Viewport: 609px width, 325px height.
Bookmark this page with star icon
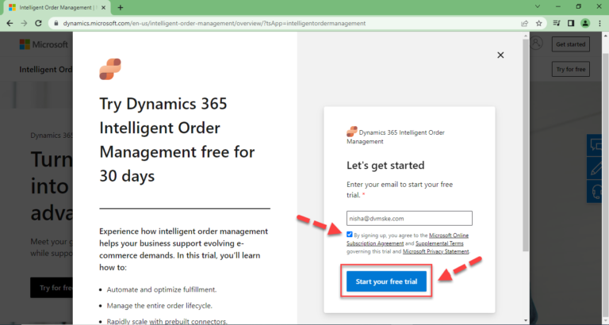(538, 23)
